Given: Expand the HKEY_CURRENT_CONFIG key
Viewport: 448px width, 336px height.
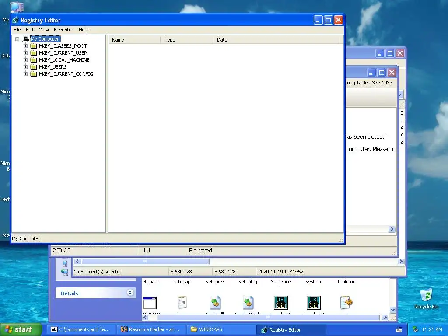Looking at the screenshot, I should click(25, 74).
